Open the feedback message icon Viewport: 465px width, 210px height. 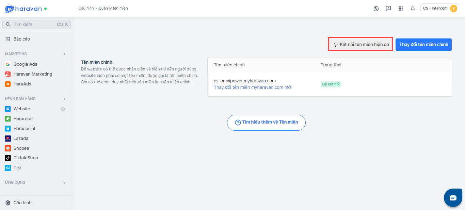pyautogui.click(x=388, y=9)
